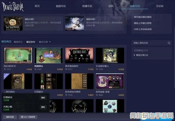Click the 所有背包可携带 title
Viewport: 175px width, 121px height.
(x=73, y=92)
